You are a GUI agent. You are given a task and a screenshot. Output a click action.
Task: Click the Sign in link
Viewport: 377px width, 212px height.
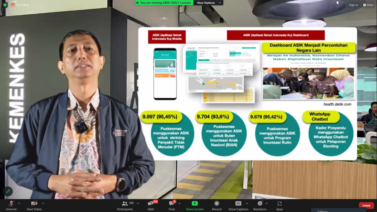353,5
